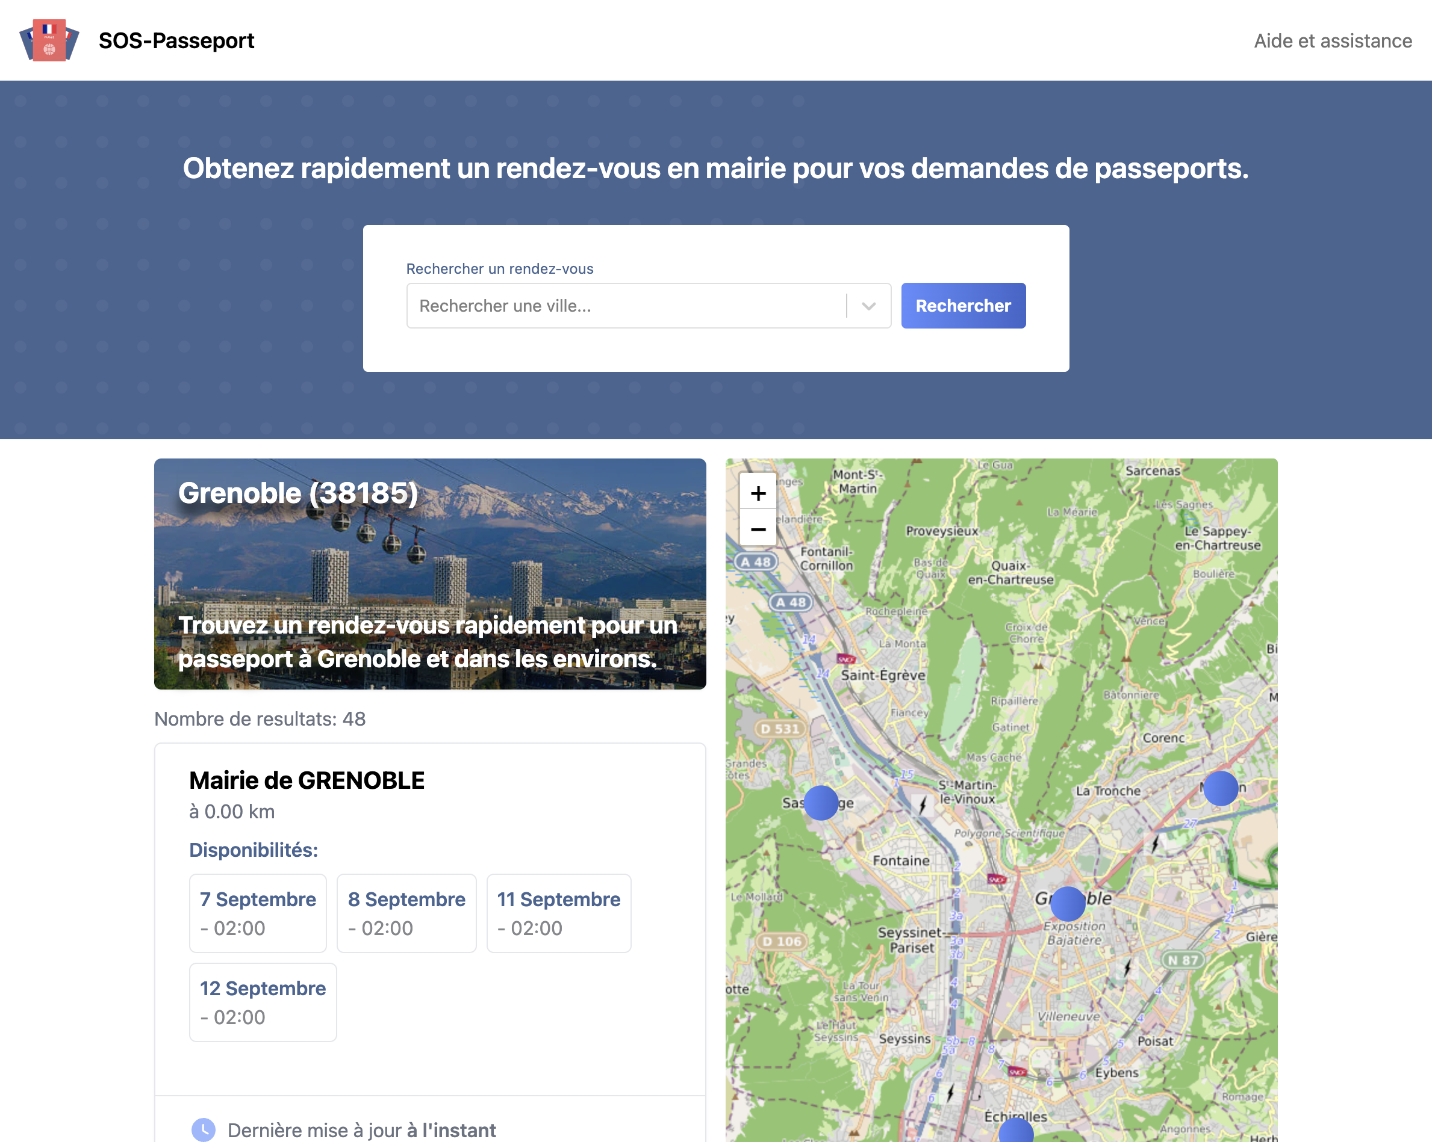Viewport: 1432px width, 1142px height.
Task: Click the Seyssins label on map
Action: tap(904, 1039)
